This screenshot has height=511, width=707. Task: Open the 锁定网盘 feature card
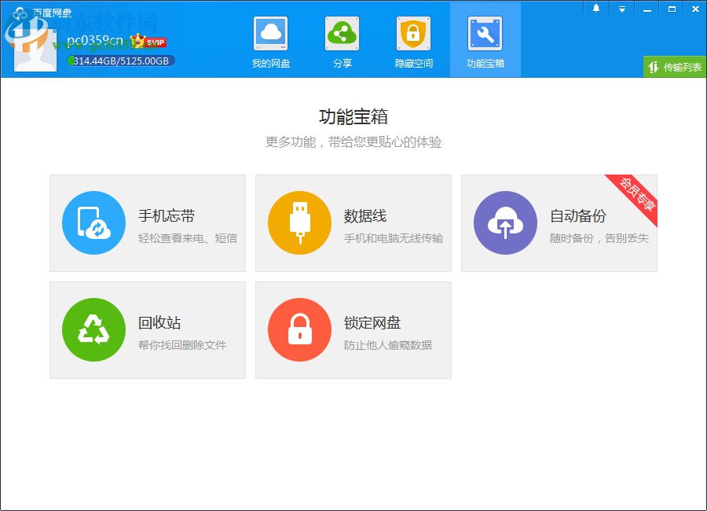point(353,330)
